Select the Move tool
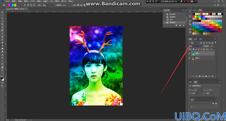Viewport: 226px width, 121px height. (x=2, y=12)
